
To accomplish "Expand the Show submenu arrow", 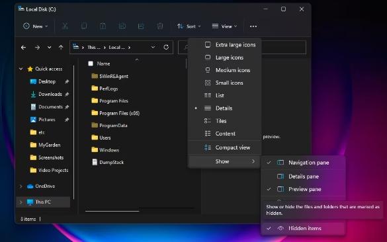I will click(253, 161).
